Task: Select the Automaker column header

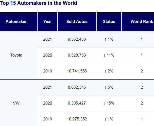Action: 19,22
